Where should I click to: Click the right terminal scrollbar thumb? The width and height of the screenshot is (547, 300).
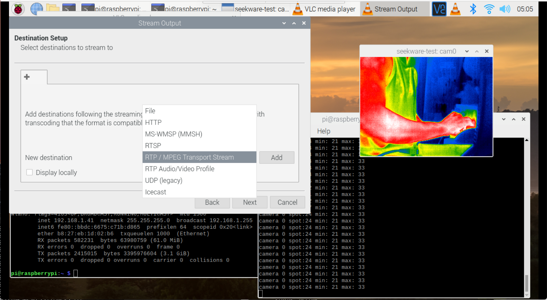pyautogui.click(x=527, y=283)
